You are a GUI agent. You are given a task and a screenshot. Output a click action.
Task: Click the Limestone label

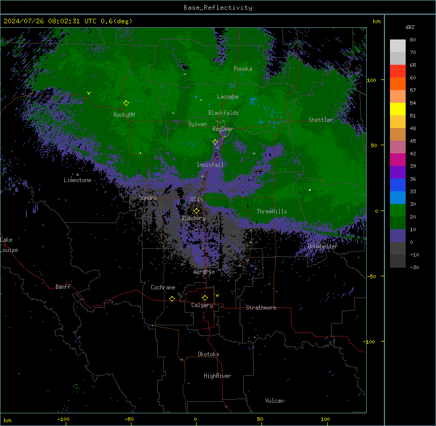77,180
